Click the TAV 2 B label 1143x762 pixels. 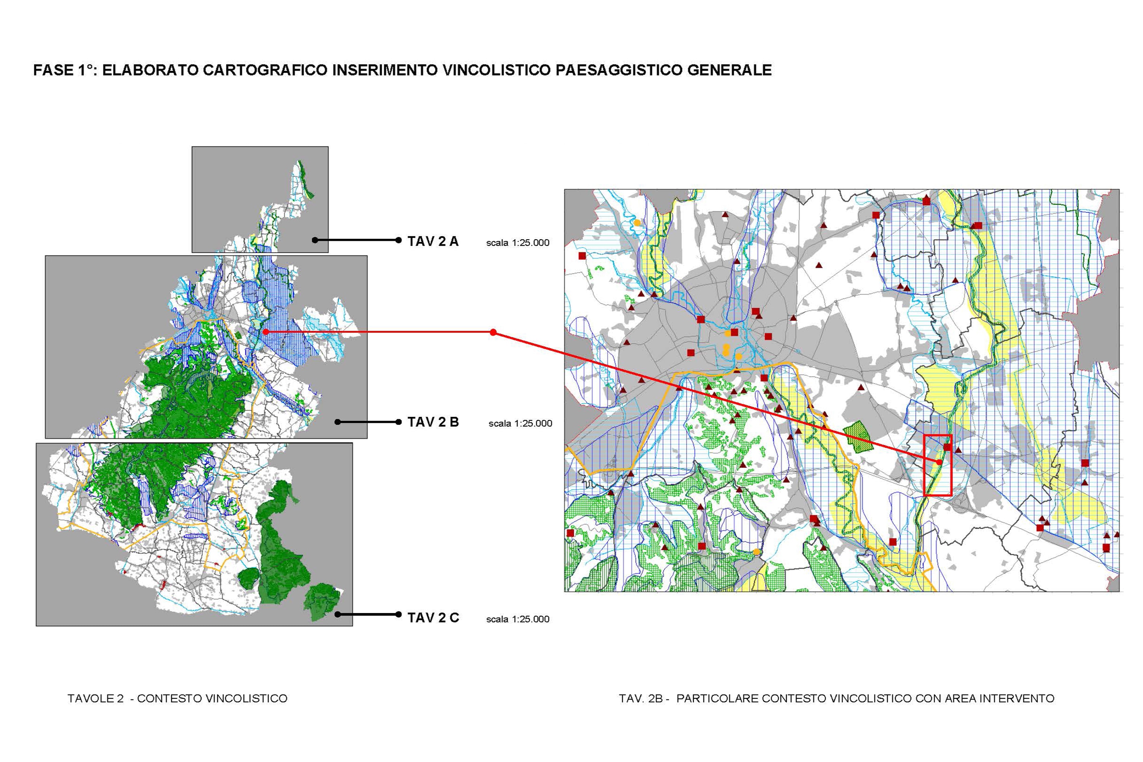coord(432,422)
